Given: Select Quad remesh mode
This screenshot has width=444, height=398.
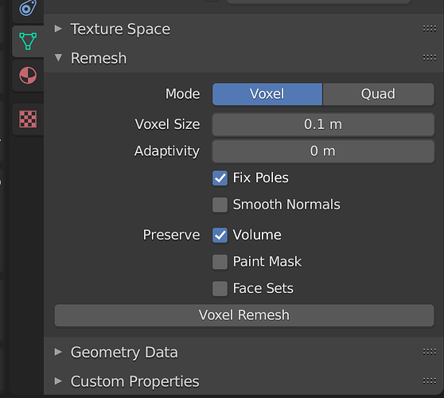Looking at the screenshot, I should pos(378,94).
